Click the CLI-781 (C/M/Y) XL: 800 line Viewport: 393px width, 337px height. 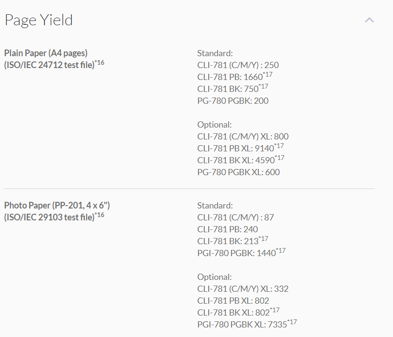(x=243, y=136)
